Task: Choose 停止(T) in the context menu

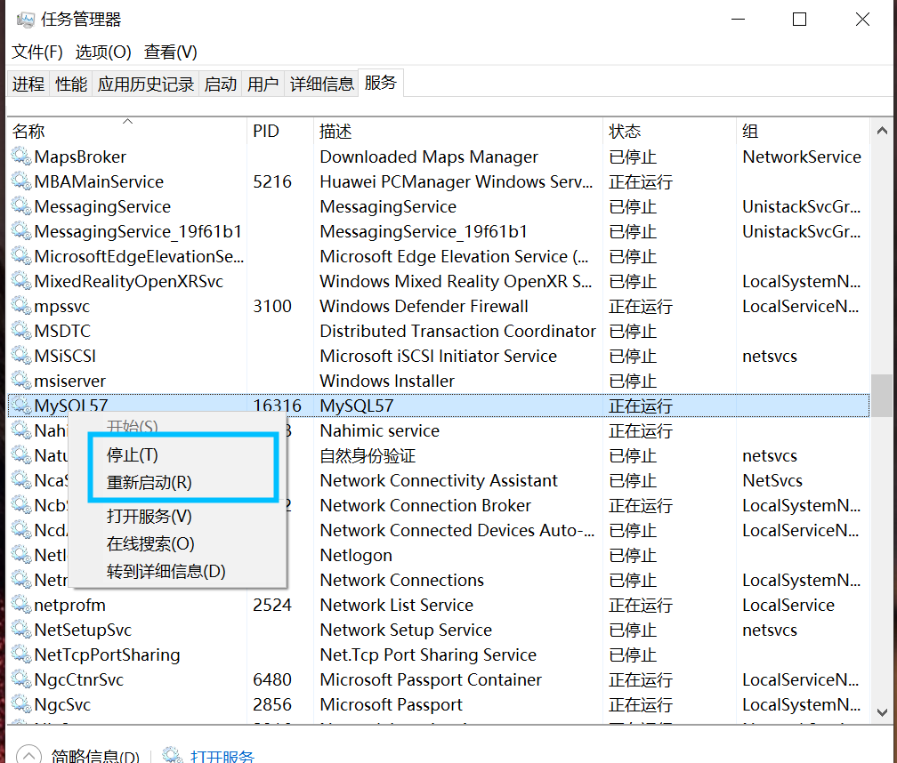Action: [133, 455]
